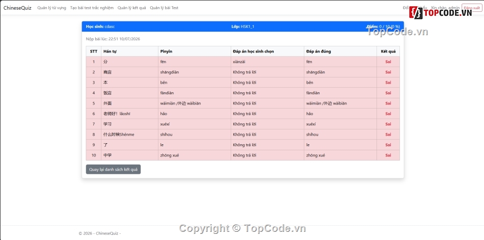Click the Điểm 0 / 10 score
Screen dimensions: 484x240
(383, 26)
